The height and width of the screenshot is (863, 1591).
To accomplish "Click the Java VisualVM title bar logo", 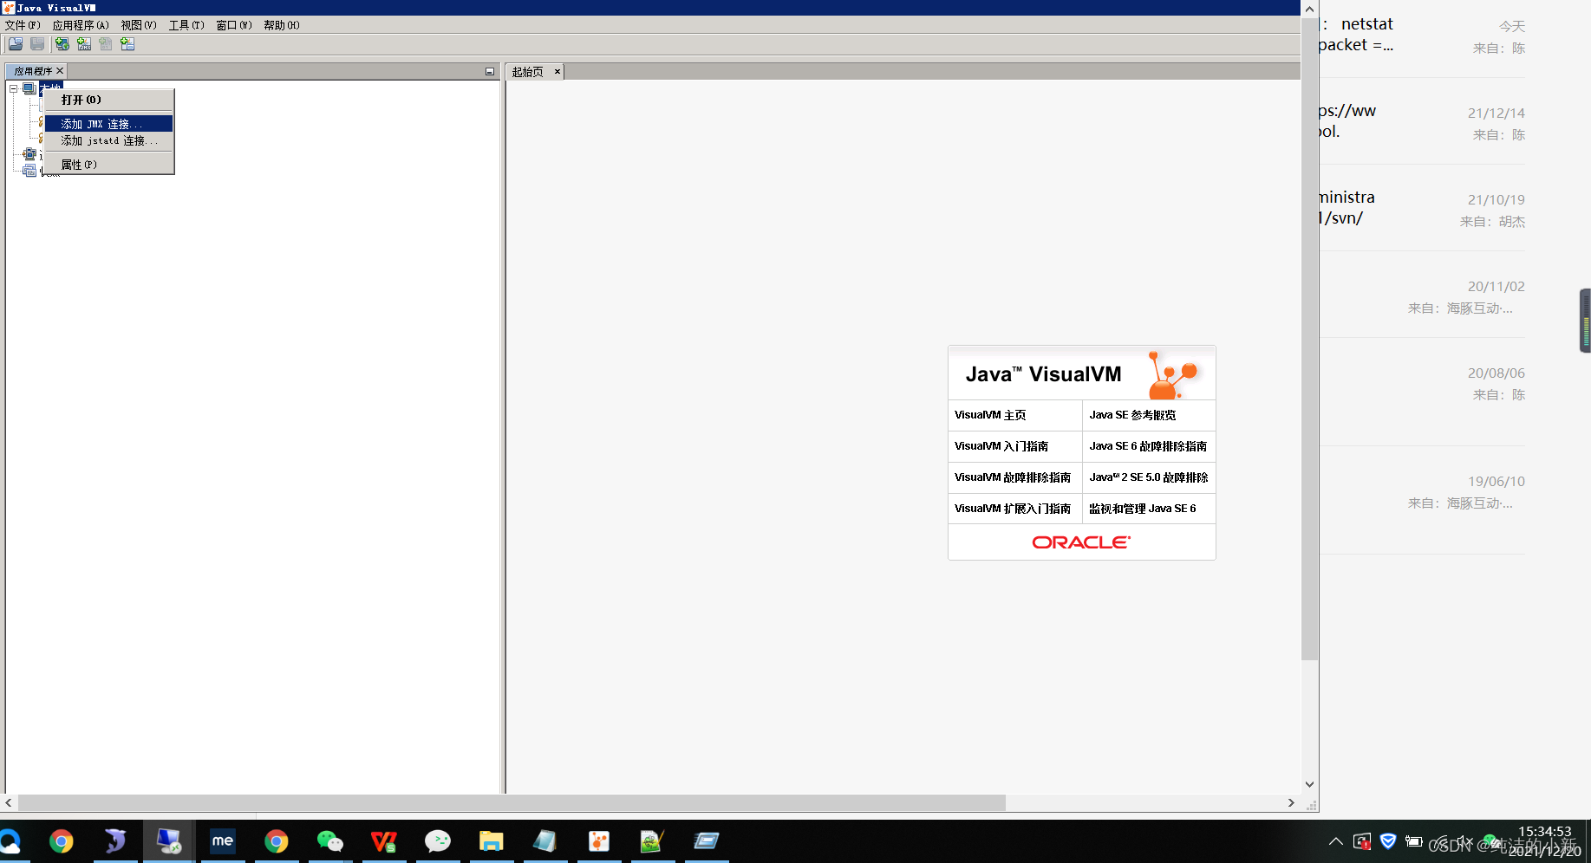I will pos(8,8).
